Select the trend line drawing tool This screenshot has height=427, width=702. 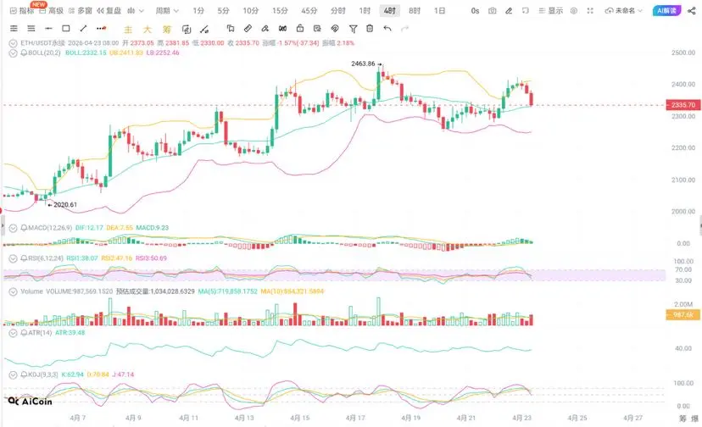point(83,29)
